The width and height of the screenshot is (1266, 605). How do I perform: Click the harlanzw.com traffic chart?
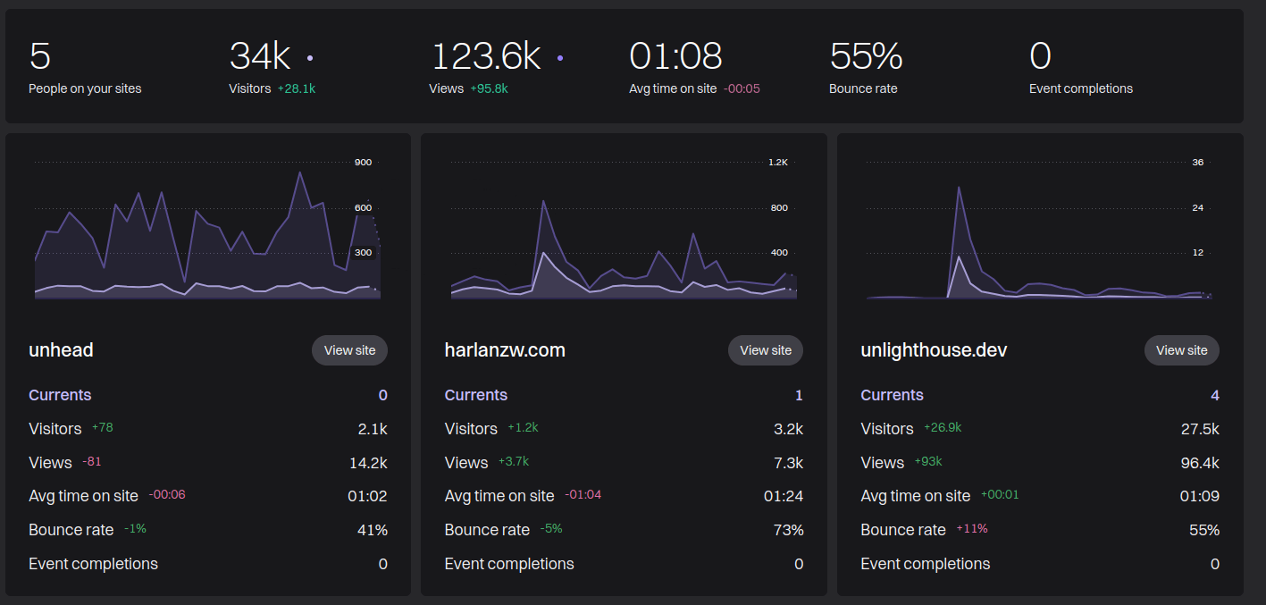[x=623, y=230]
